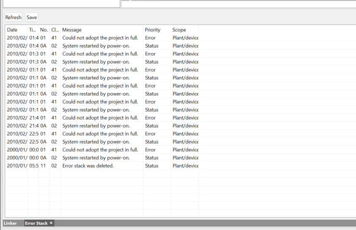Sort by the Ti... time column header
Viewport: 356px width, 230px height.
33,30
